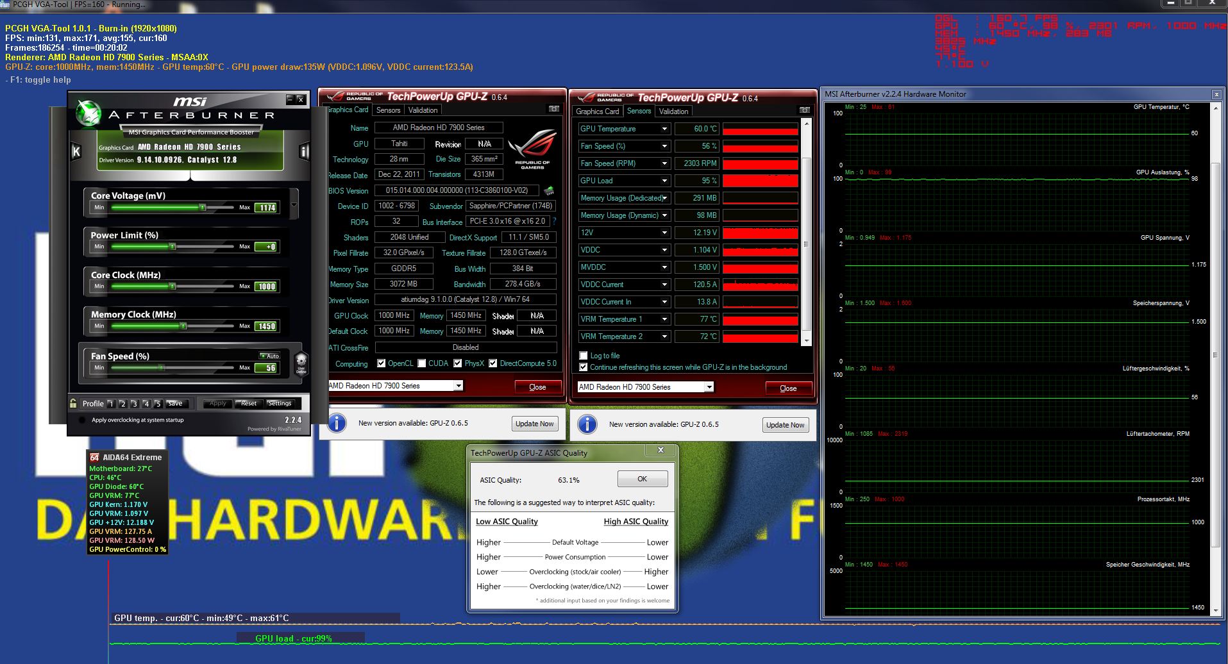Open the VDDC Current sensor dropdown
Screen dimensions: 1228x664
click(x=664, y=285)
